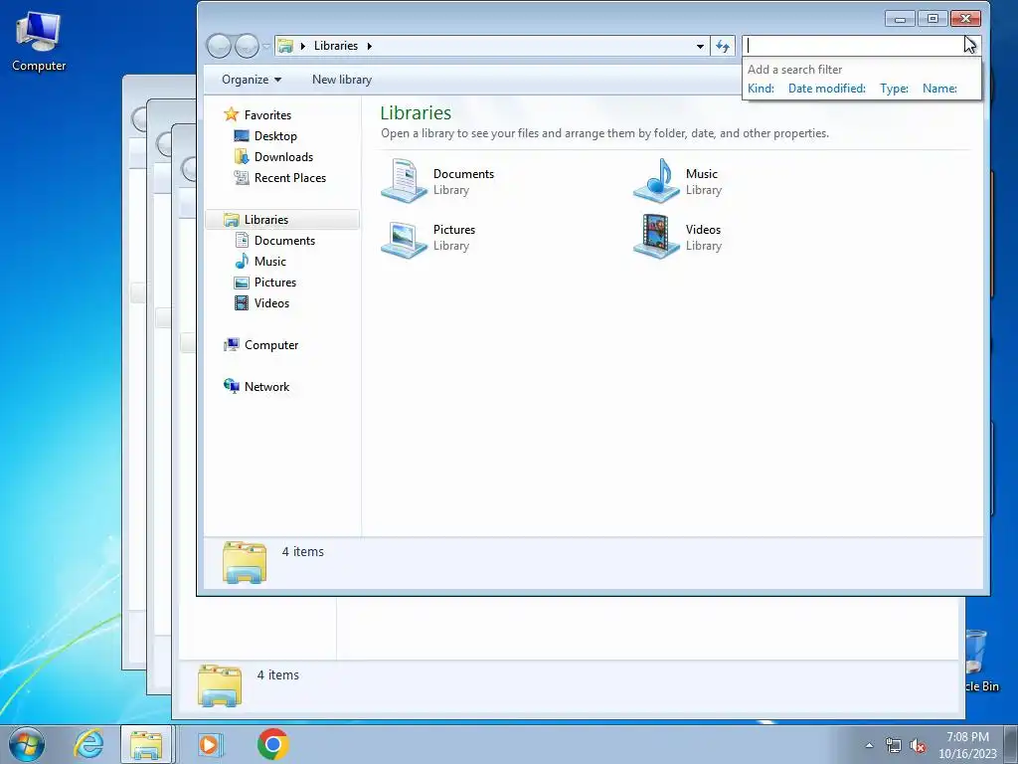This screenshot has width=1018, height=764.
Task: Launch Windows Media Player from taskbar
Action: [x=209, y=744]
